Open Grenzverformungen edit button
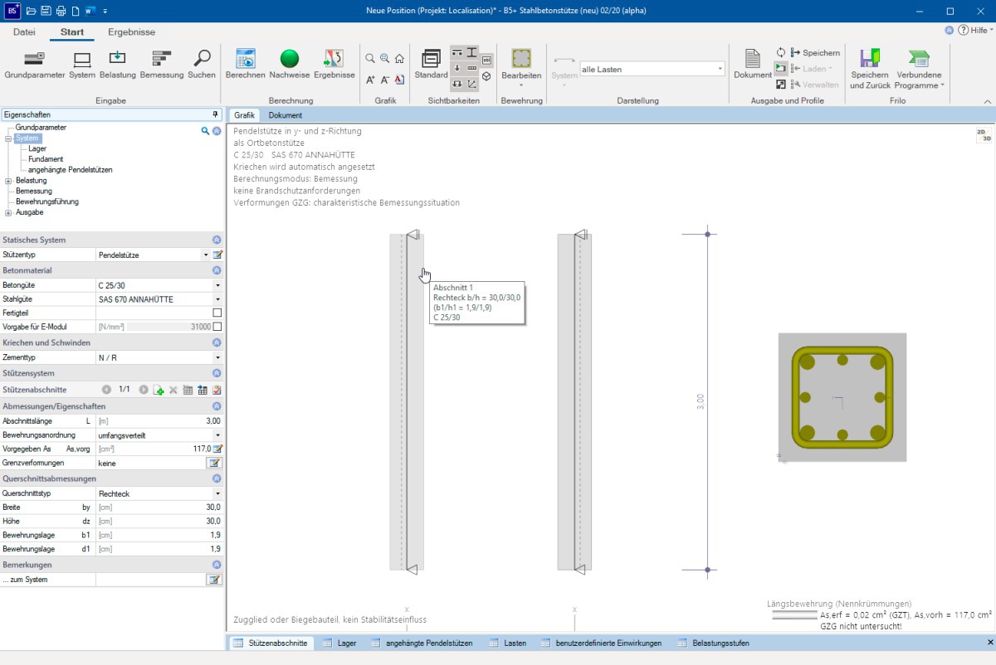Viewport: 996px width, 665px height. [x=214, y=464]
